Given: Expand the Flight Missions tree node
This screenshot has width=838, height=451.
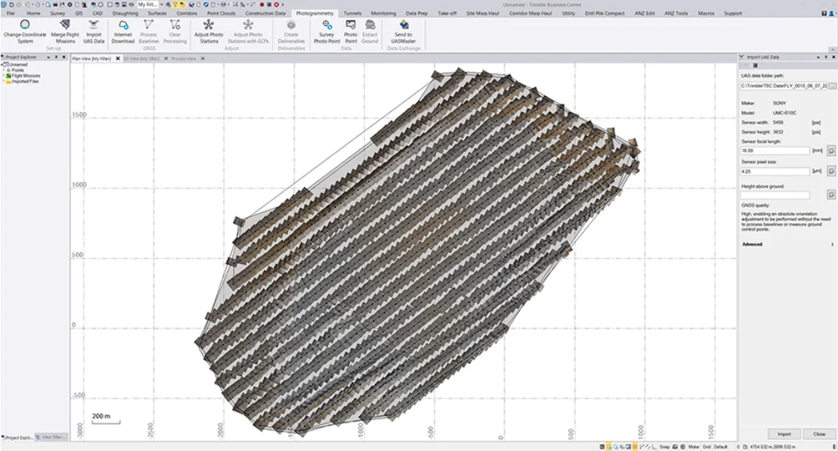Looking at the screenshot, I should [4, 76].
